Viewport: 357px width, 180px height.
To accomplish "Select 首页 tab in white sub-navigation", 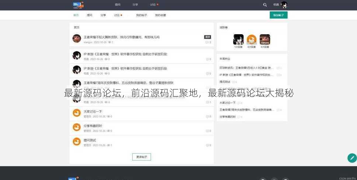I will pyautogui.click(x=76, y=15).
